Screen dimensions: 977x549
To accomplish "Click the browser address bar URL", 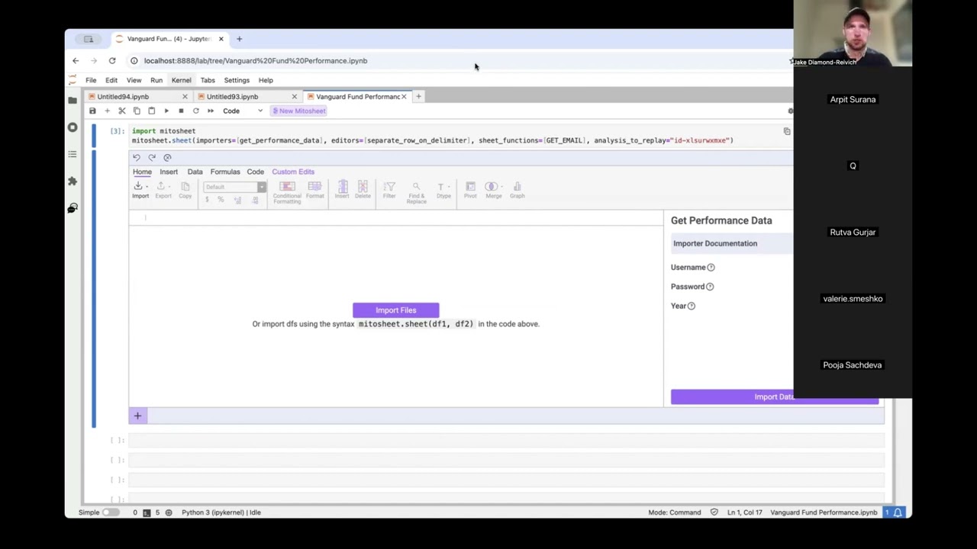I will (256, 61).
